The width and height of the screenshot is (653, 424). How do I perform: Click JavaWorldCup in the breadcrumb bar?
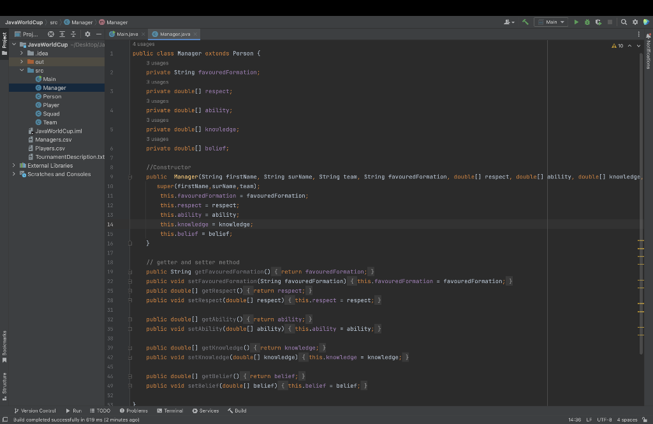coord(24,22)
